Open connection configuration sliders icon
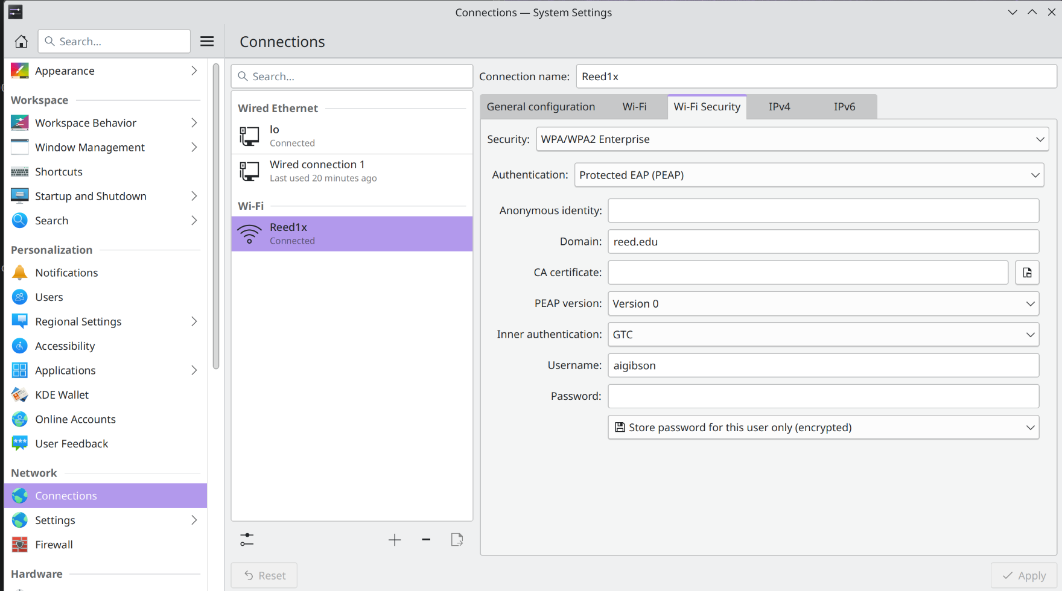This screenshot has height=591, width=1062. point(247,540)
